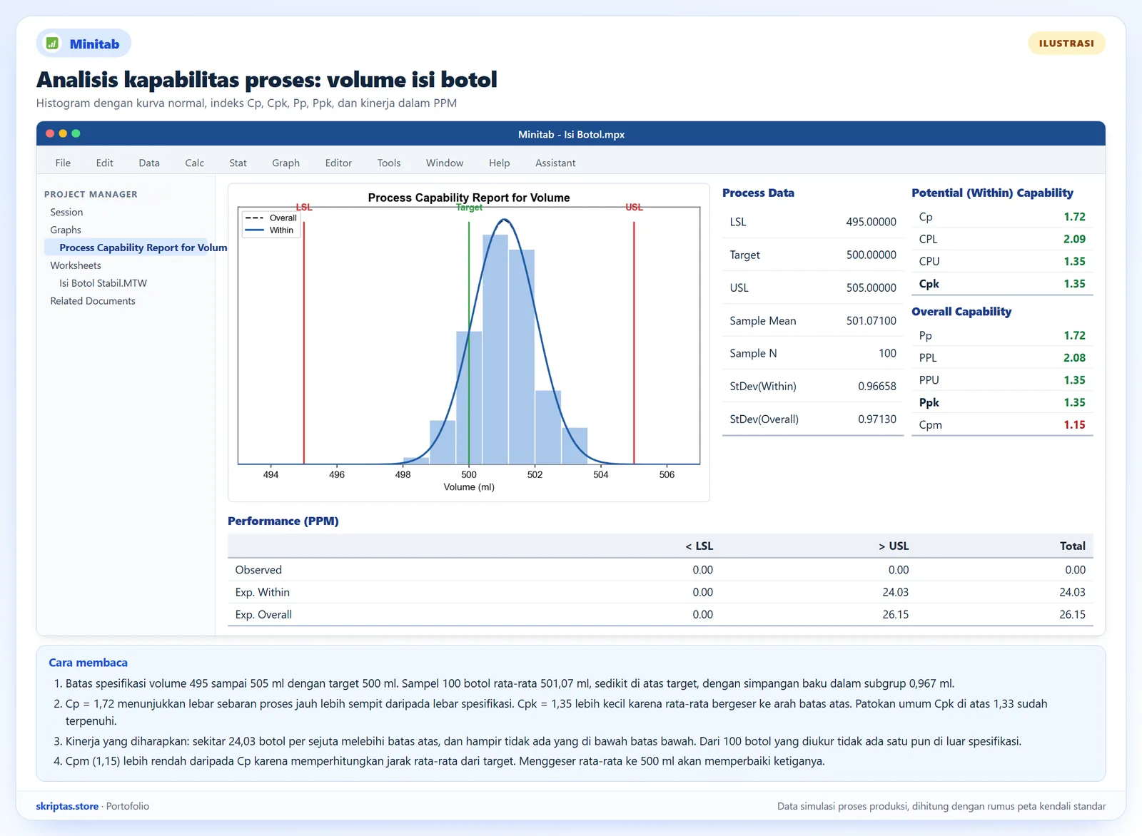Click the Cp value 1.72

click(x=1074, y=217)
